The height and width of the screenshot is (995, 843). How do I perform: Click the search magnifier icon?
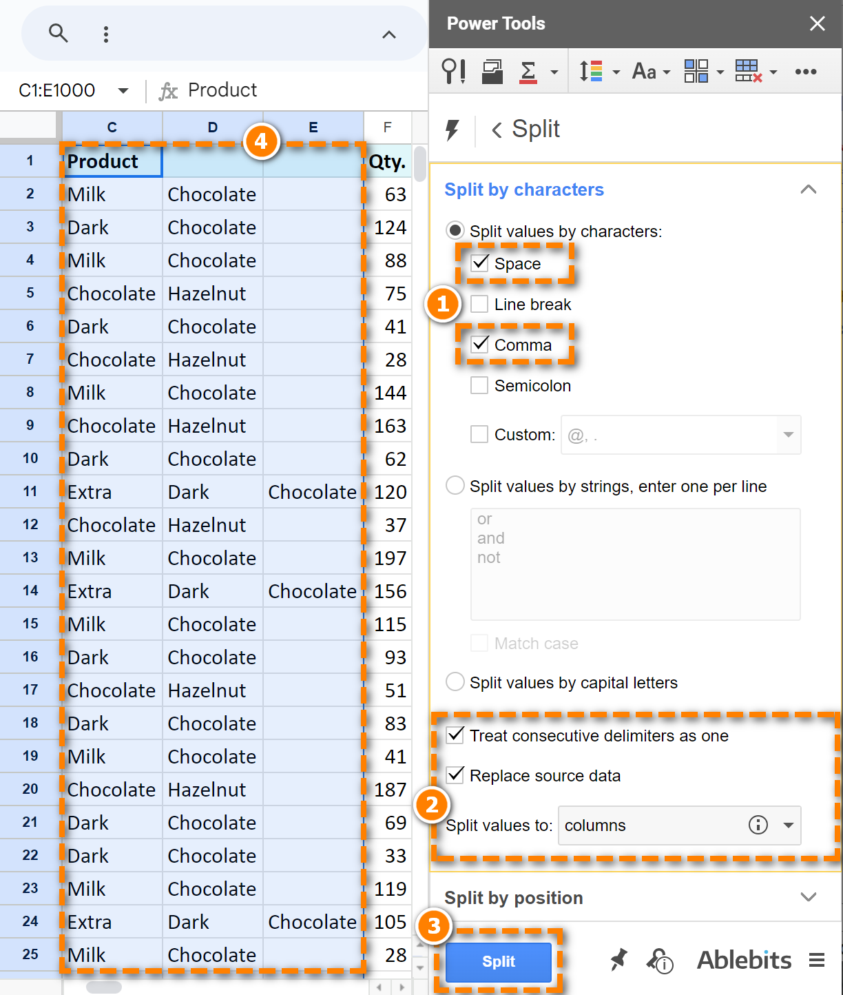[x=58, y=33]
